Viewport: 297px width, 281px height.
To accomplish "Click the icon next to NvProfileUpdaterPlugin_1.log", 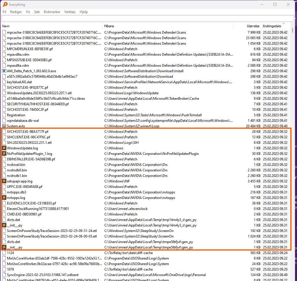I will (x=4, y=153).
